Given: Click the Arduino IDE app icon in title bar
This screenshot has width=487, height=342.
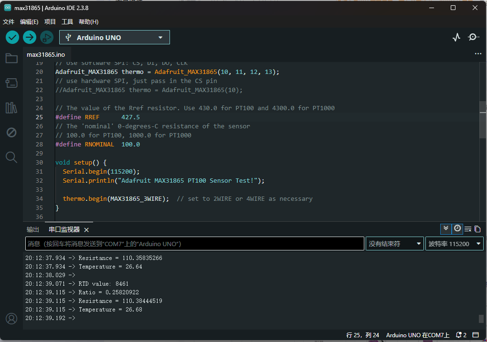Looking at the screenshot, I should pos(8,8).
